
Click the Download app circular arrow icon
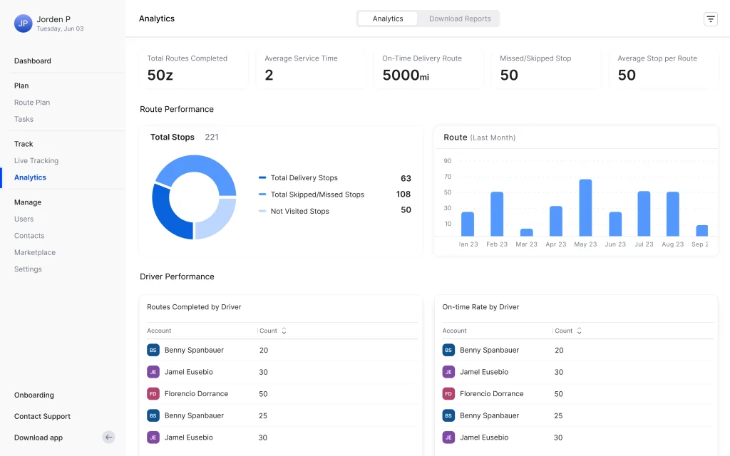[108, 437]
